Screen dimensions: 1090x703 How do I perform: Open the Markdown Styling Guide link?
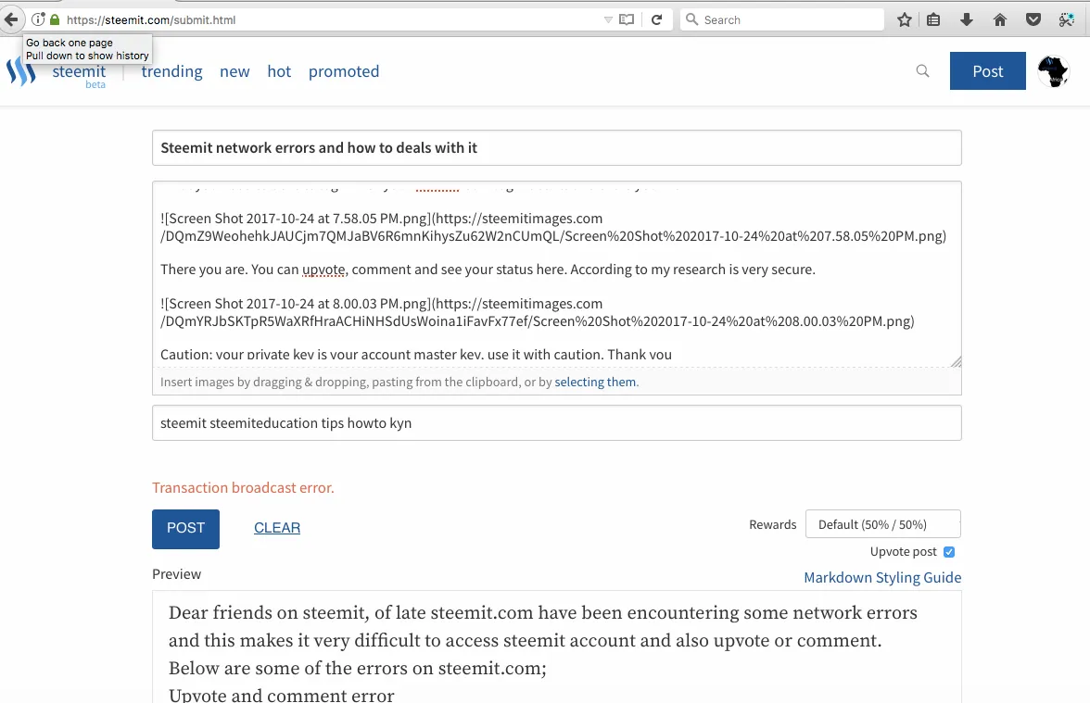point(882,578)
